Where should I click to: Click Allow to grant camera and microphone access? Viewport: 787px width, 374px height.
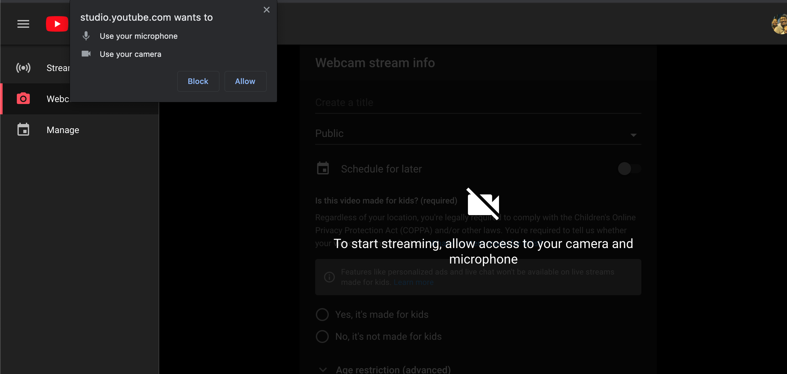[245, 81]
